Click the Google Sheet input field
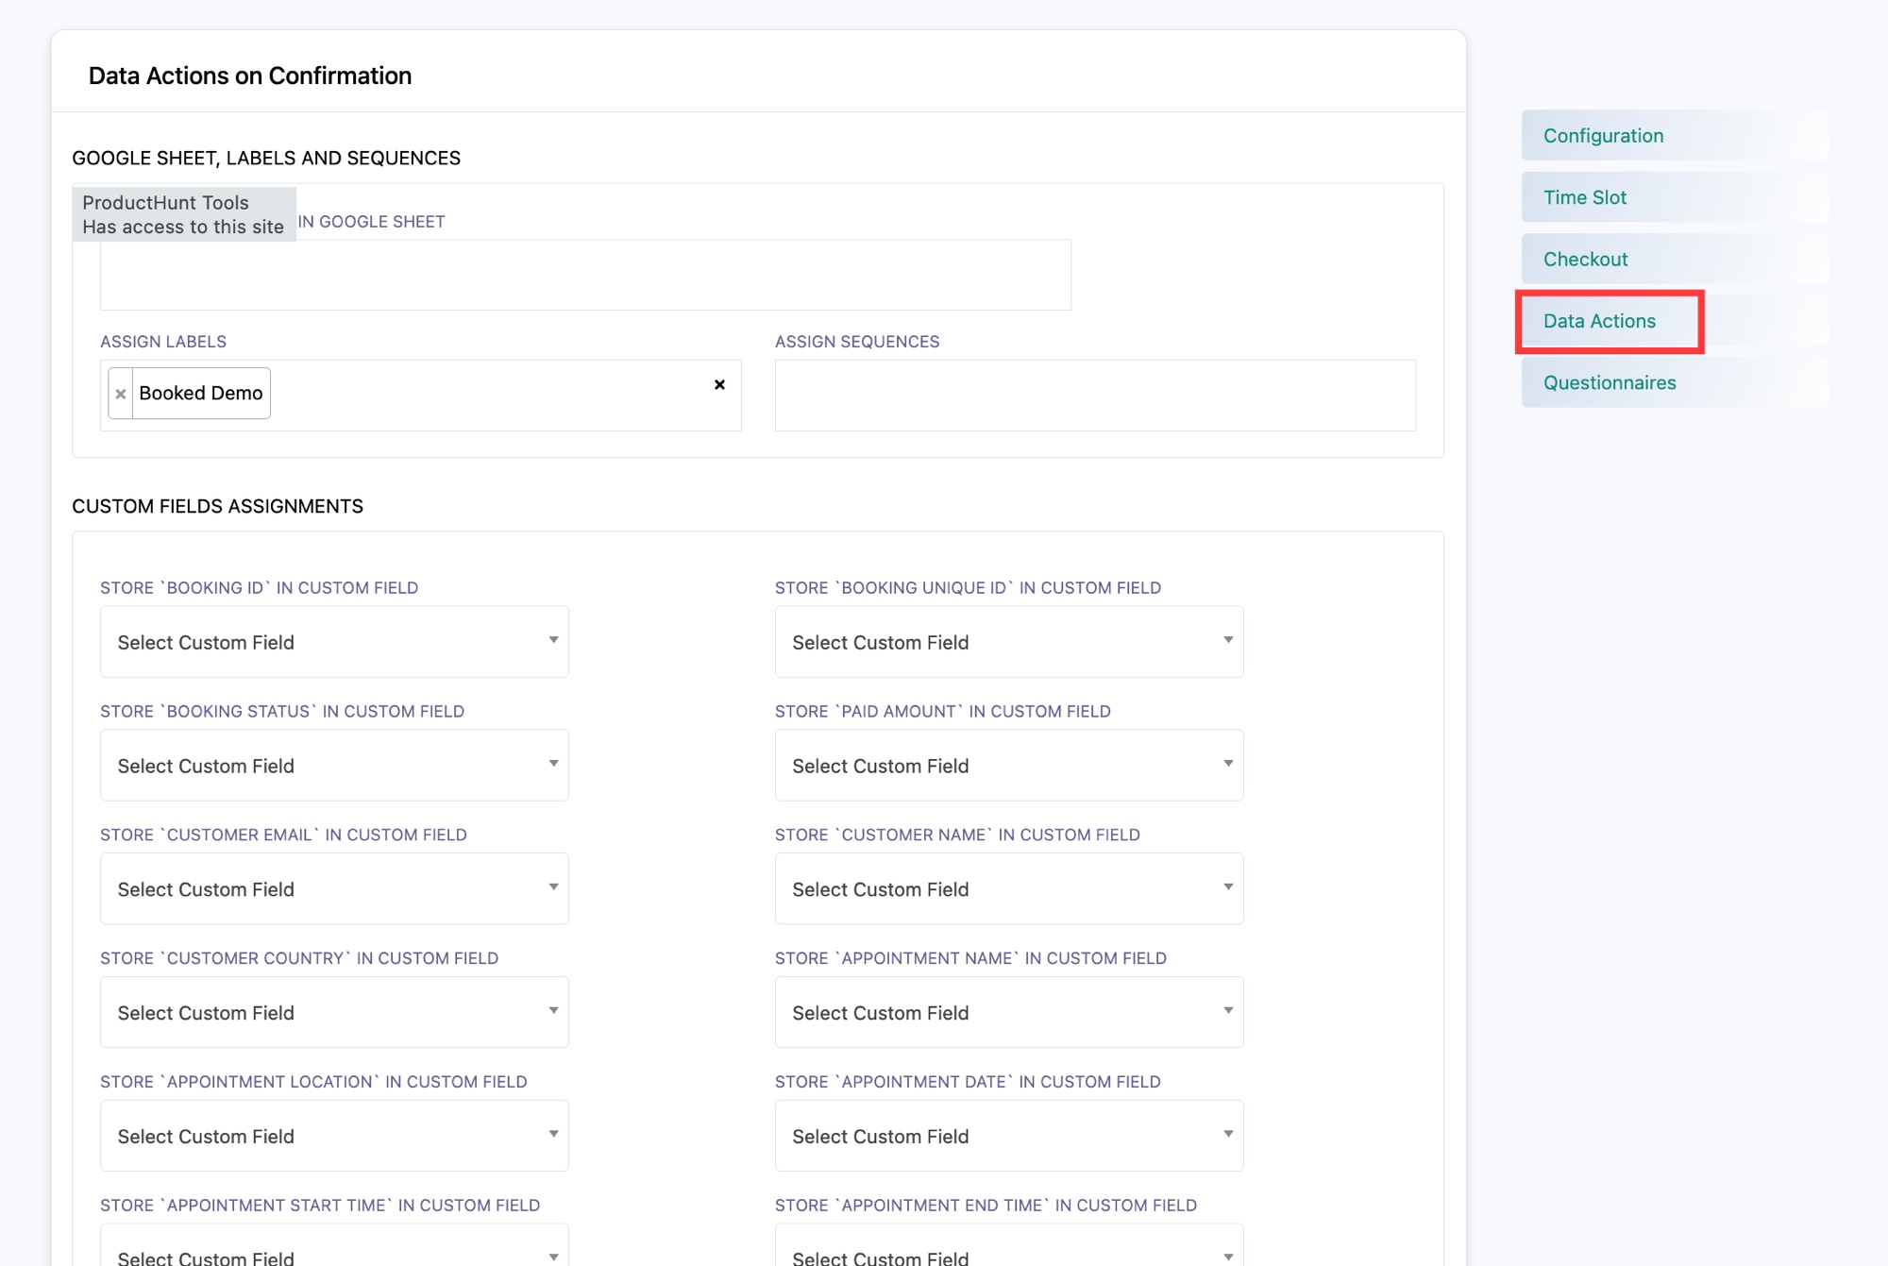Viewport: 1888px width, 1266px height. (585, 275)
